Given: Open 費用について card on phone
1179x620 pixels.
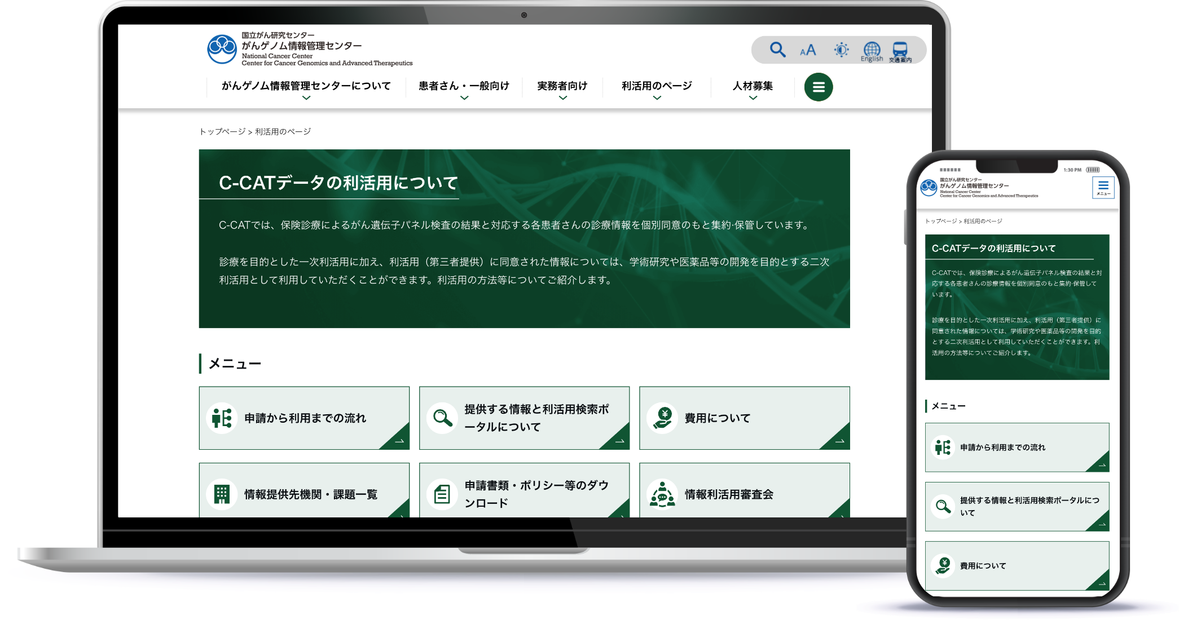Looking at the screenshot, I should tap(1017, 565).
